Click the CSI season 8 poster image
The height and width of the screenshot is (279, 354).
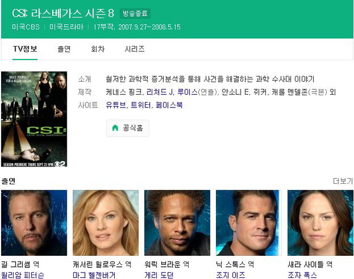[x=34, y=119]
